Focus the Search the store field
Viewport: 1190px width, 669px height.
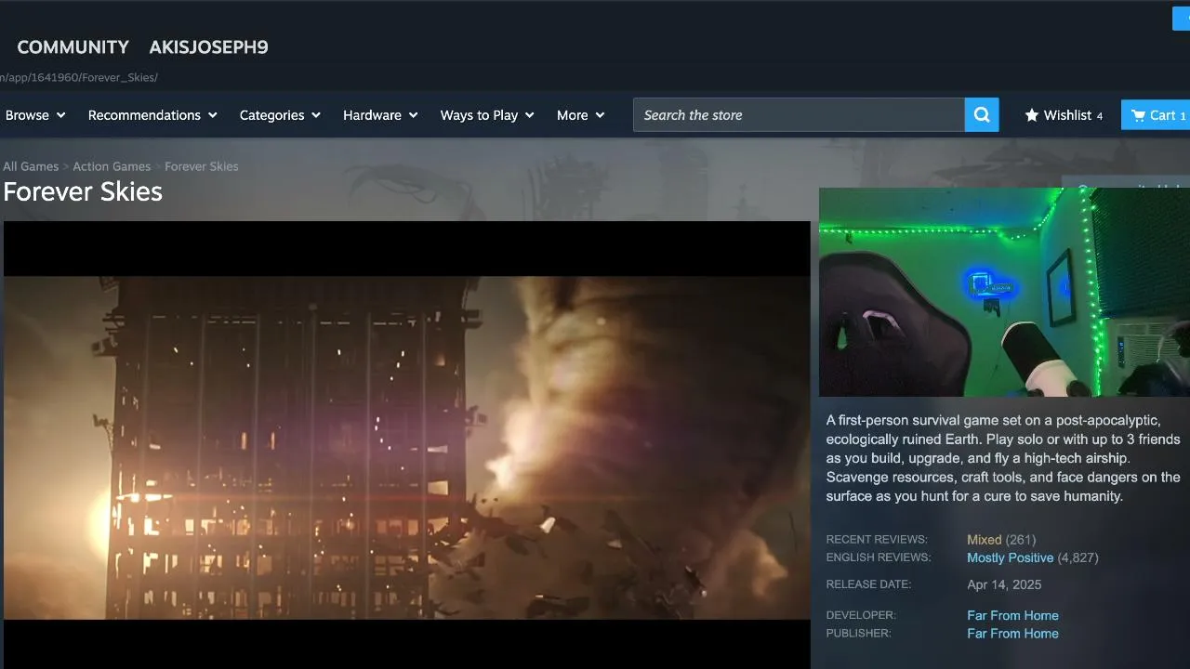click(799, 115)
